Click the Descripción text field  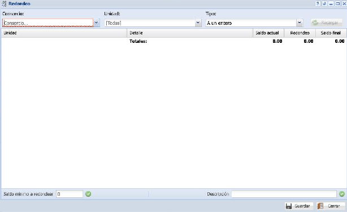284,194
